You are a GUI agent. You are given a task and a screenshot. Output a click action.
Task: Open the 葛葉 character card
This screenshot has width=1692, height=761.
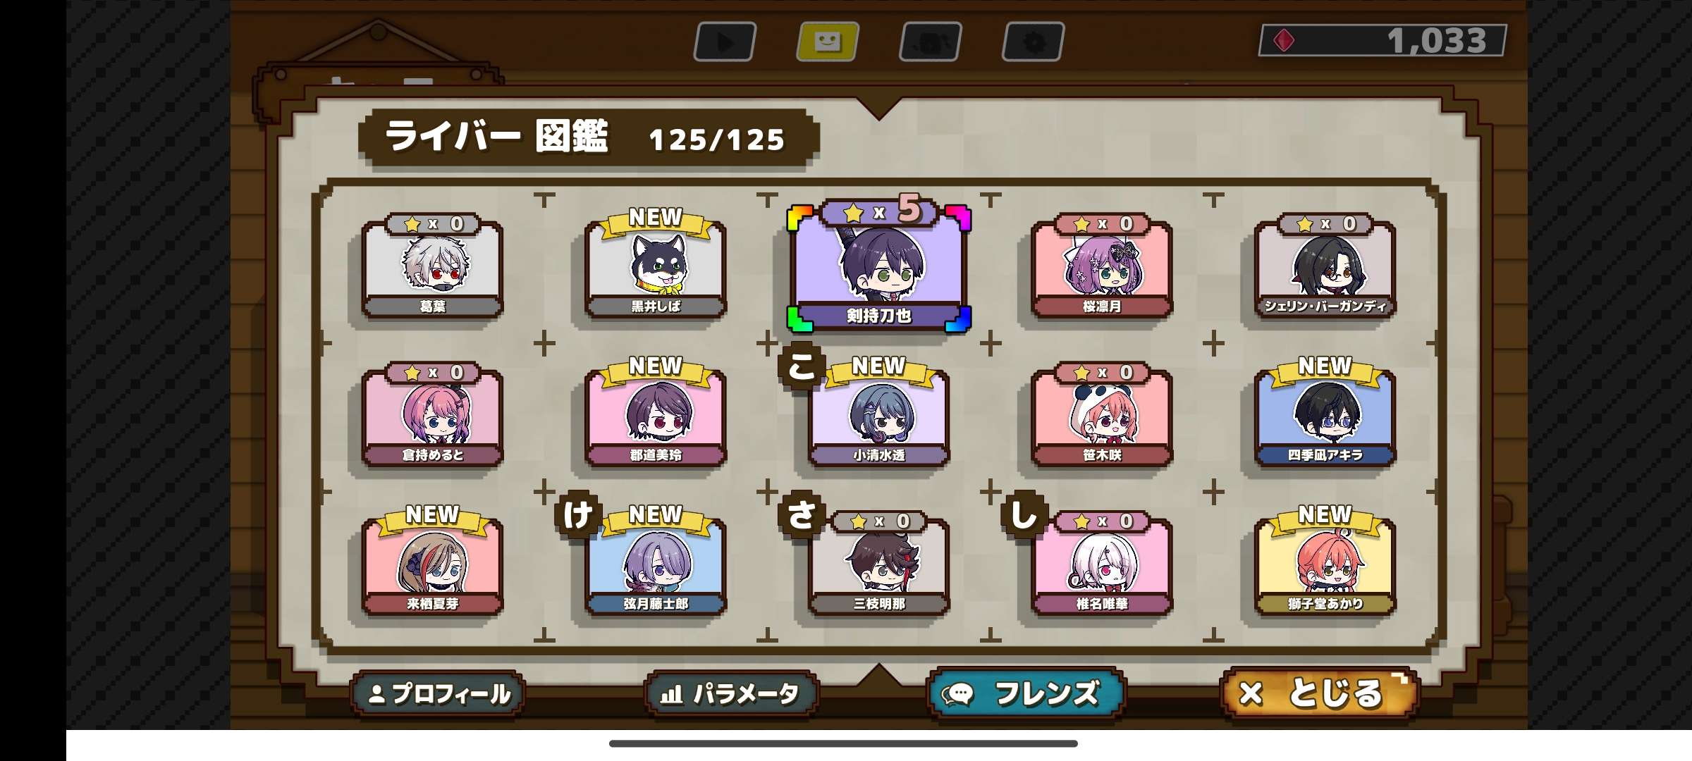432,266
